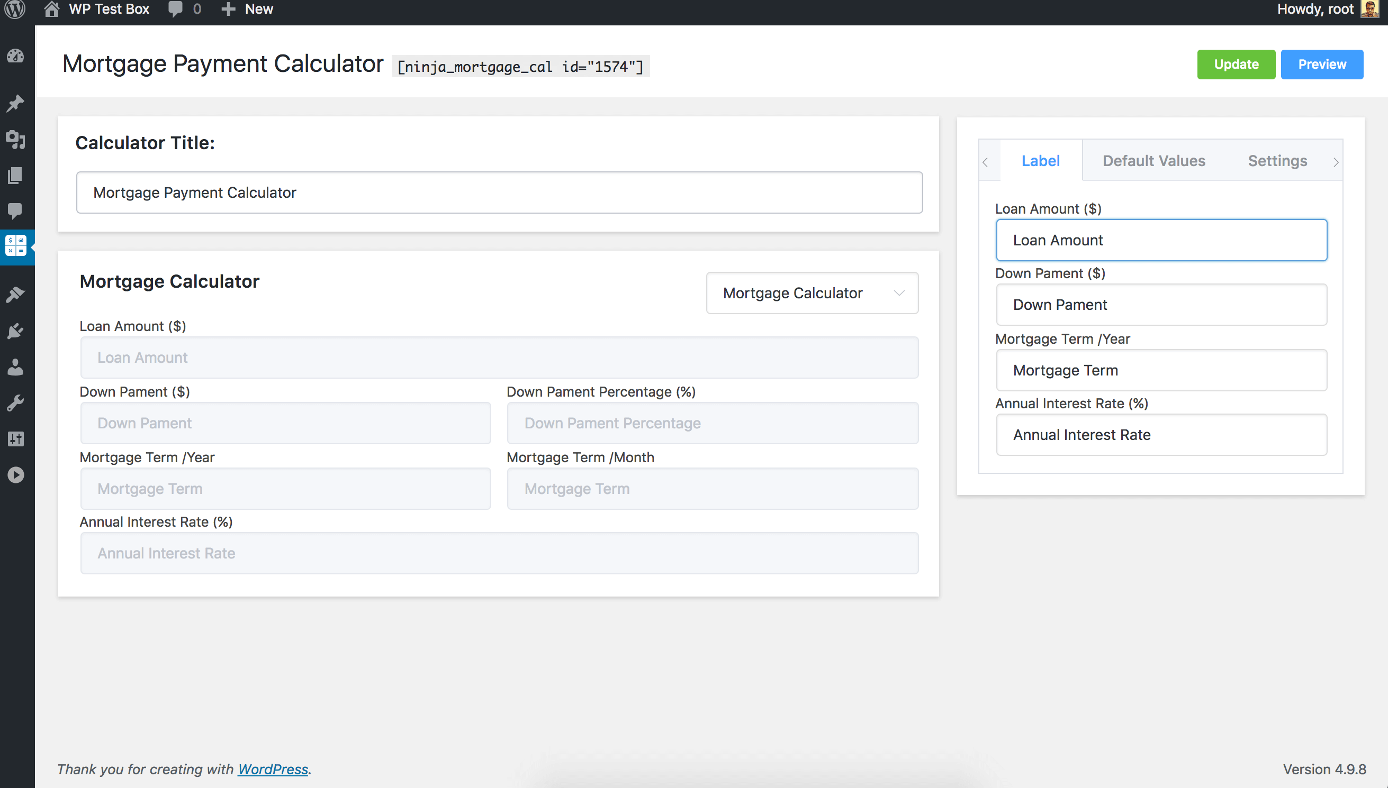Click the Calculator Title input field

[x=499, y=193]
